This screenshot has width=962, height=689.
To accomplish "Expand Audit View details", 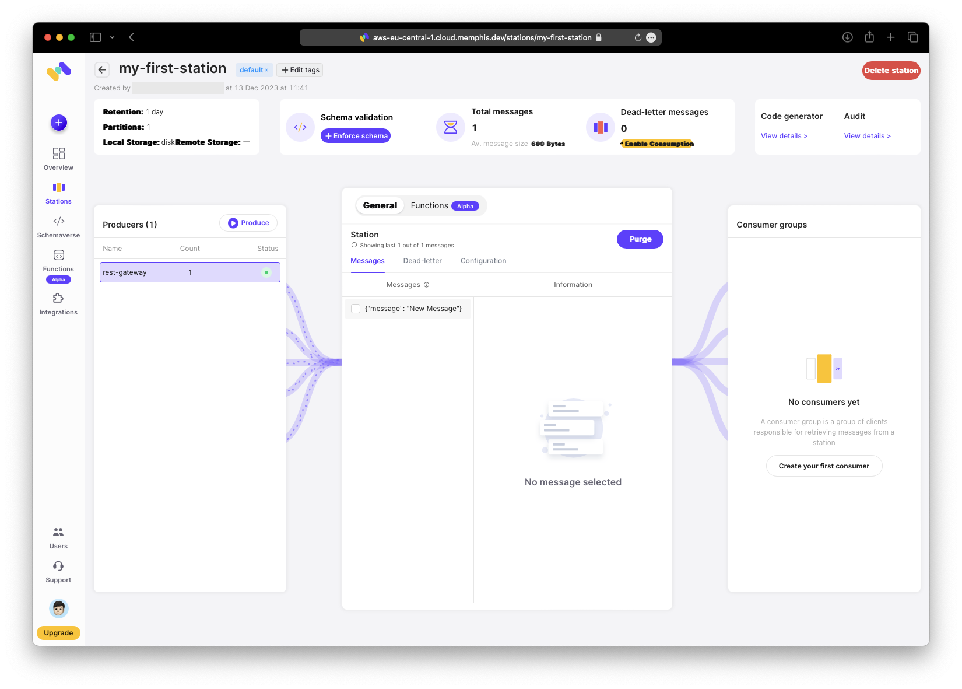I will tap(867, 136).
